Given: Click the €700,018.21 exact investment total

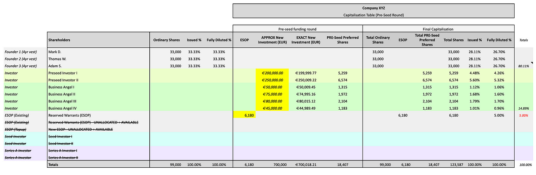Looking at the screenshot, I should [306, 165].
